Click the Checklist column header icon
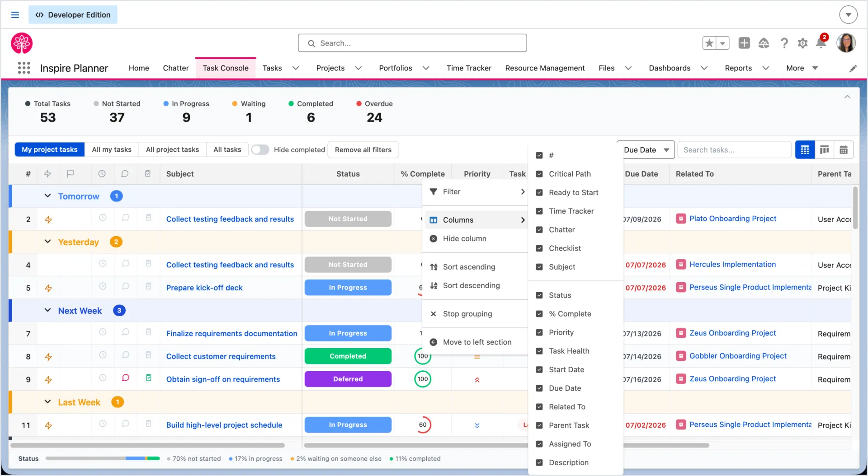The image size is (868, 476). (148, 174)
